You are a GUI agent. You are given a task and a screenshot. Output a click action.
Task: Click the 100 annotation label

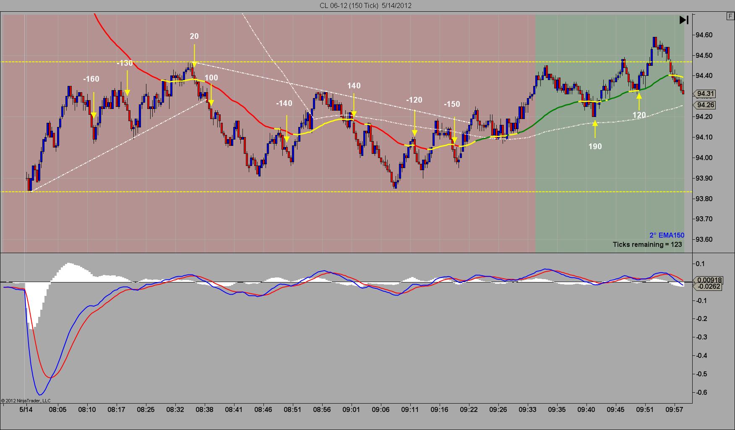coord(211,78)
